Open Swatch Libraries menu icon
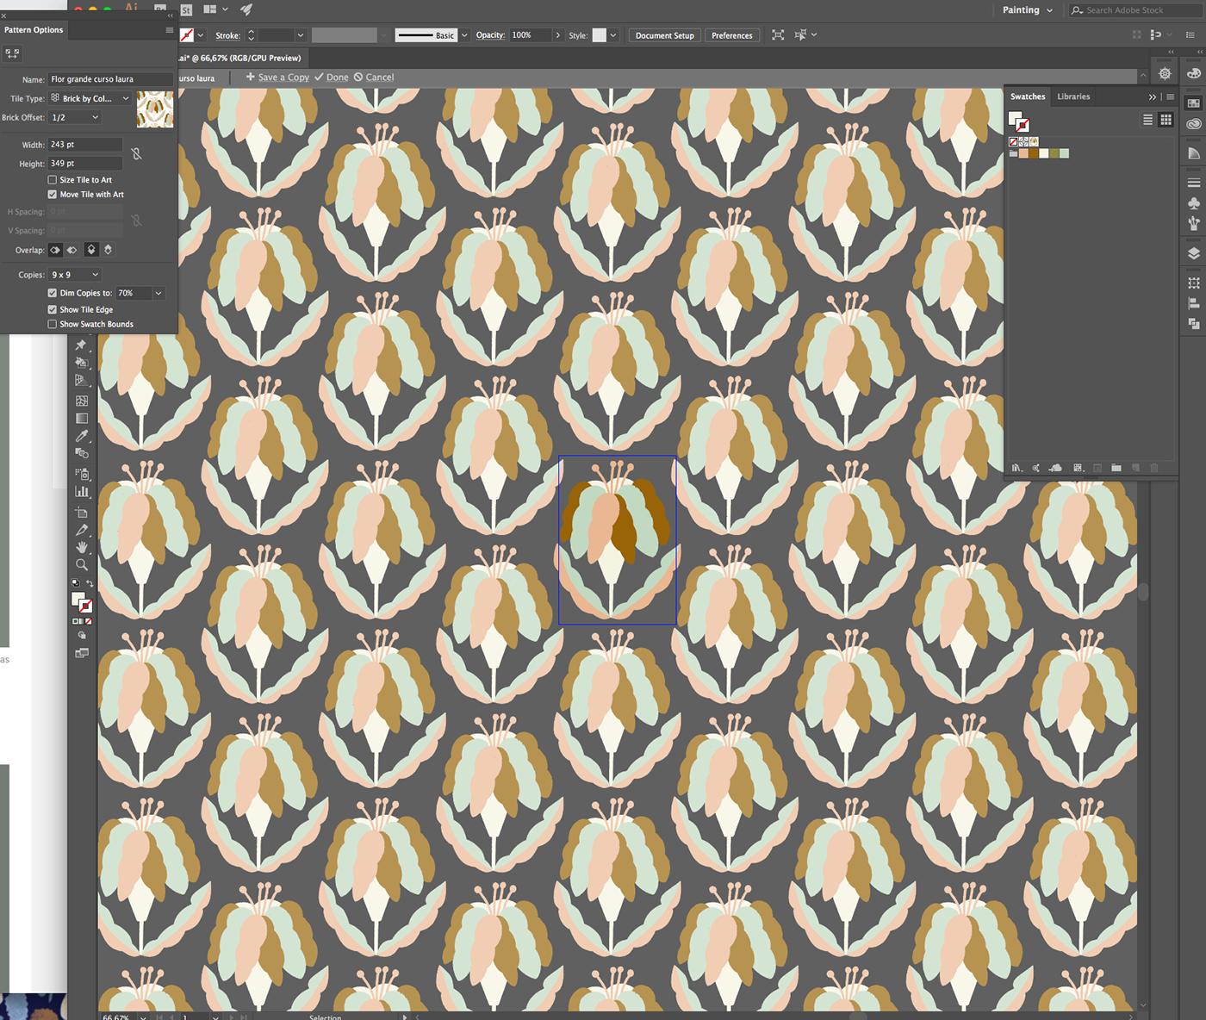 click(x=1016, y=468)
